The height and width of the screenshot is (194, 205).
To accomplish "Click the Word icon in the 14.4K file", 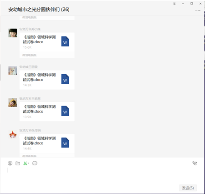I will [65, 143].
